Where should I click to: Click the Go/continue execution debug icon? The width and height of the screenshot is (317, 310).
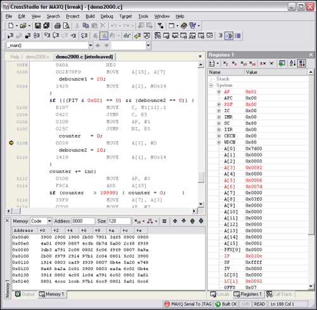point(10,36)
